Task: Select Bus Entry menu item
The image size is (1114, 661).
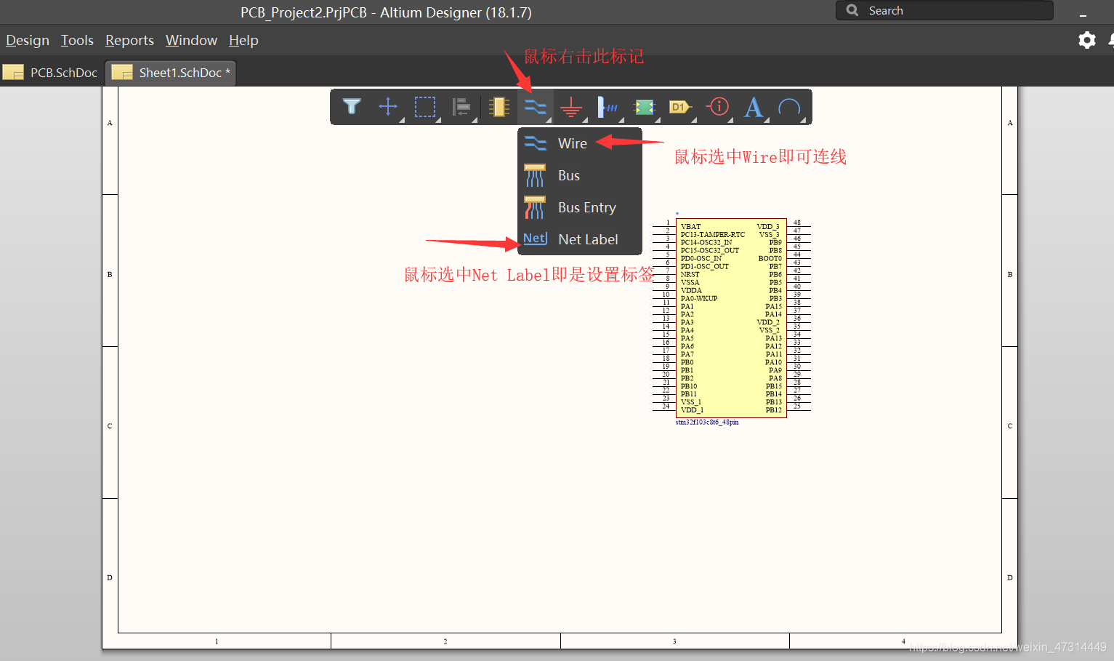Action: click(x=580, y=207)
